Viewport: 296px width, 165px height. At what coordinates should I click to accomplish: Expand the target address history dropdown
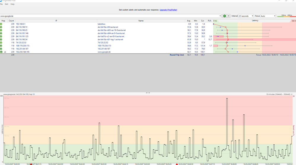coord(220,16)
